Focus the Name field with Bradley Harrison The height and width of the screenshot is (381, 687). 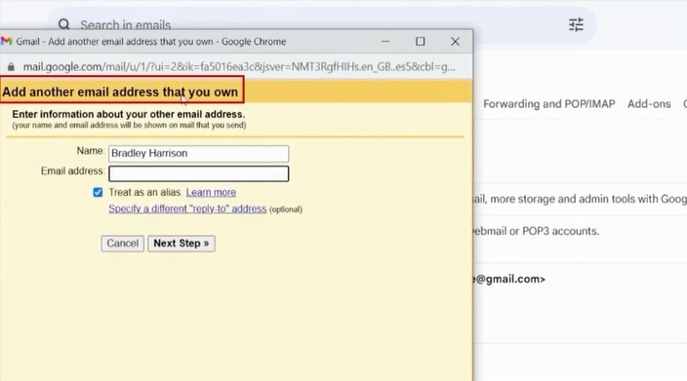[x=198, y=154]
